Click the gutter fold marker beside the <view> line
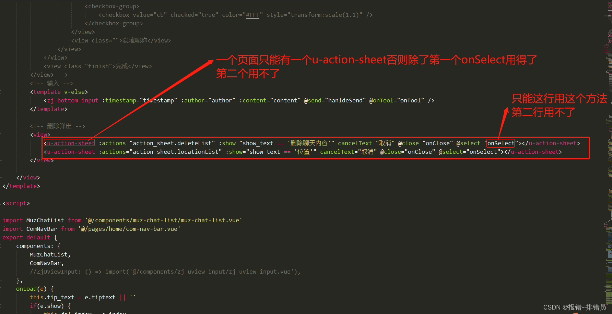Screen dimensions: 612x314 point(1,135)
